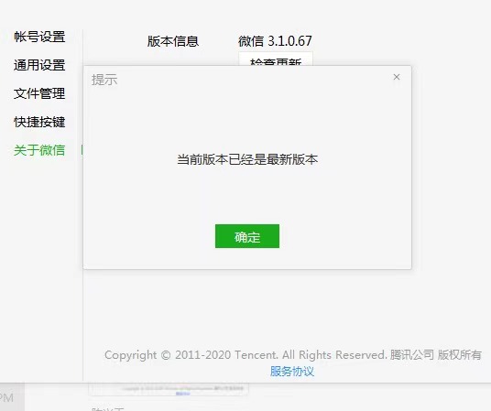Click the 检查更新 check update button
The height and width of the screenshot is (411, 491).
pyautogui.click(x=276, y=59)
